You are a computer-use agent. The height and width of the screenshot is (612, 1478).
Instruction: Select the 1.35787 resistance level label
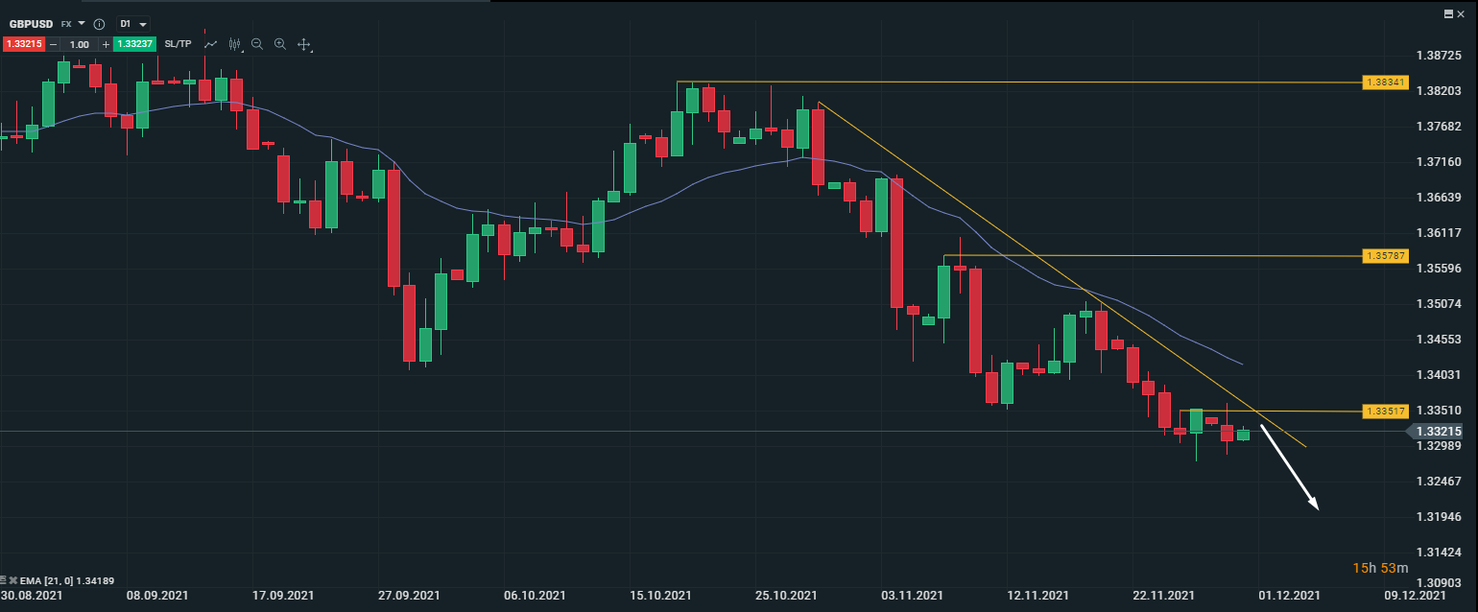coord(1385,256)
